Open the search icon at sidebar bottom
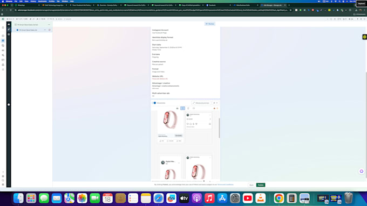 [3, 180]
